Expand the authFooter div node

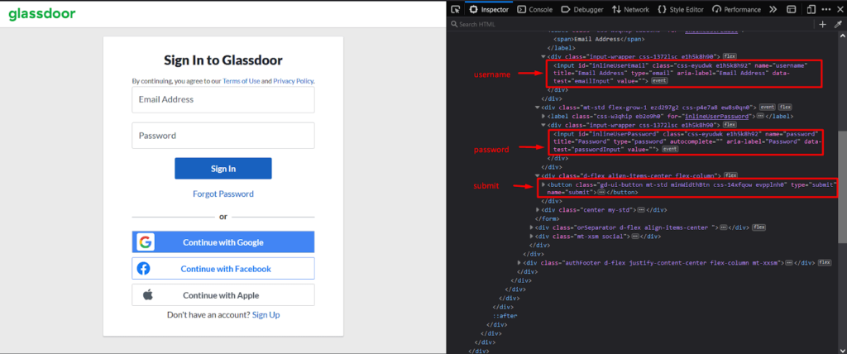pos(519,262)
